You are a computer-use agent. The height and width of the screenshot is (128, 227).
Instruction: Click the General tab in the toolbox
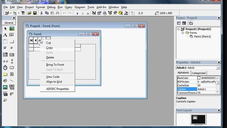tap(9, 23)
